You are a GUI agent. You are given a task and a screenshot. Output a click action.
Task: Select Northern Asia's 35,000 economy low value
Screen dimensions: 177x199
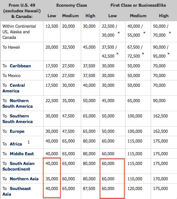[52, 179]
